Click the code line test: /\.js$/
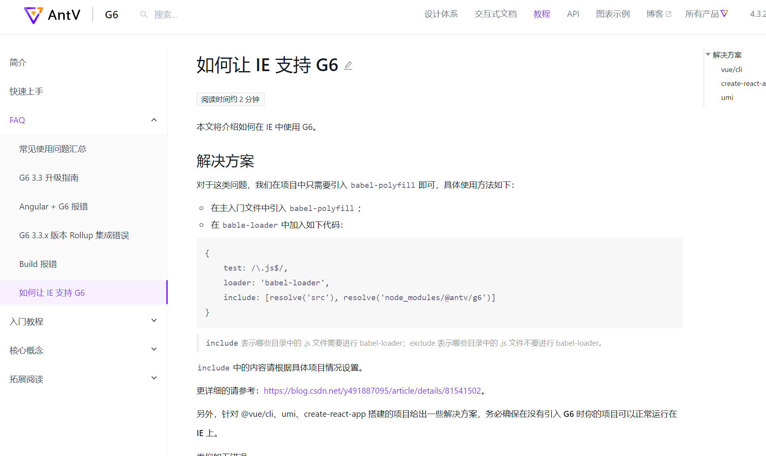 255,268
